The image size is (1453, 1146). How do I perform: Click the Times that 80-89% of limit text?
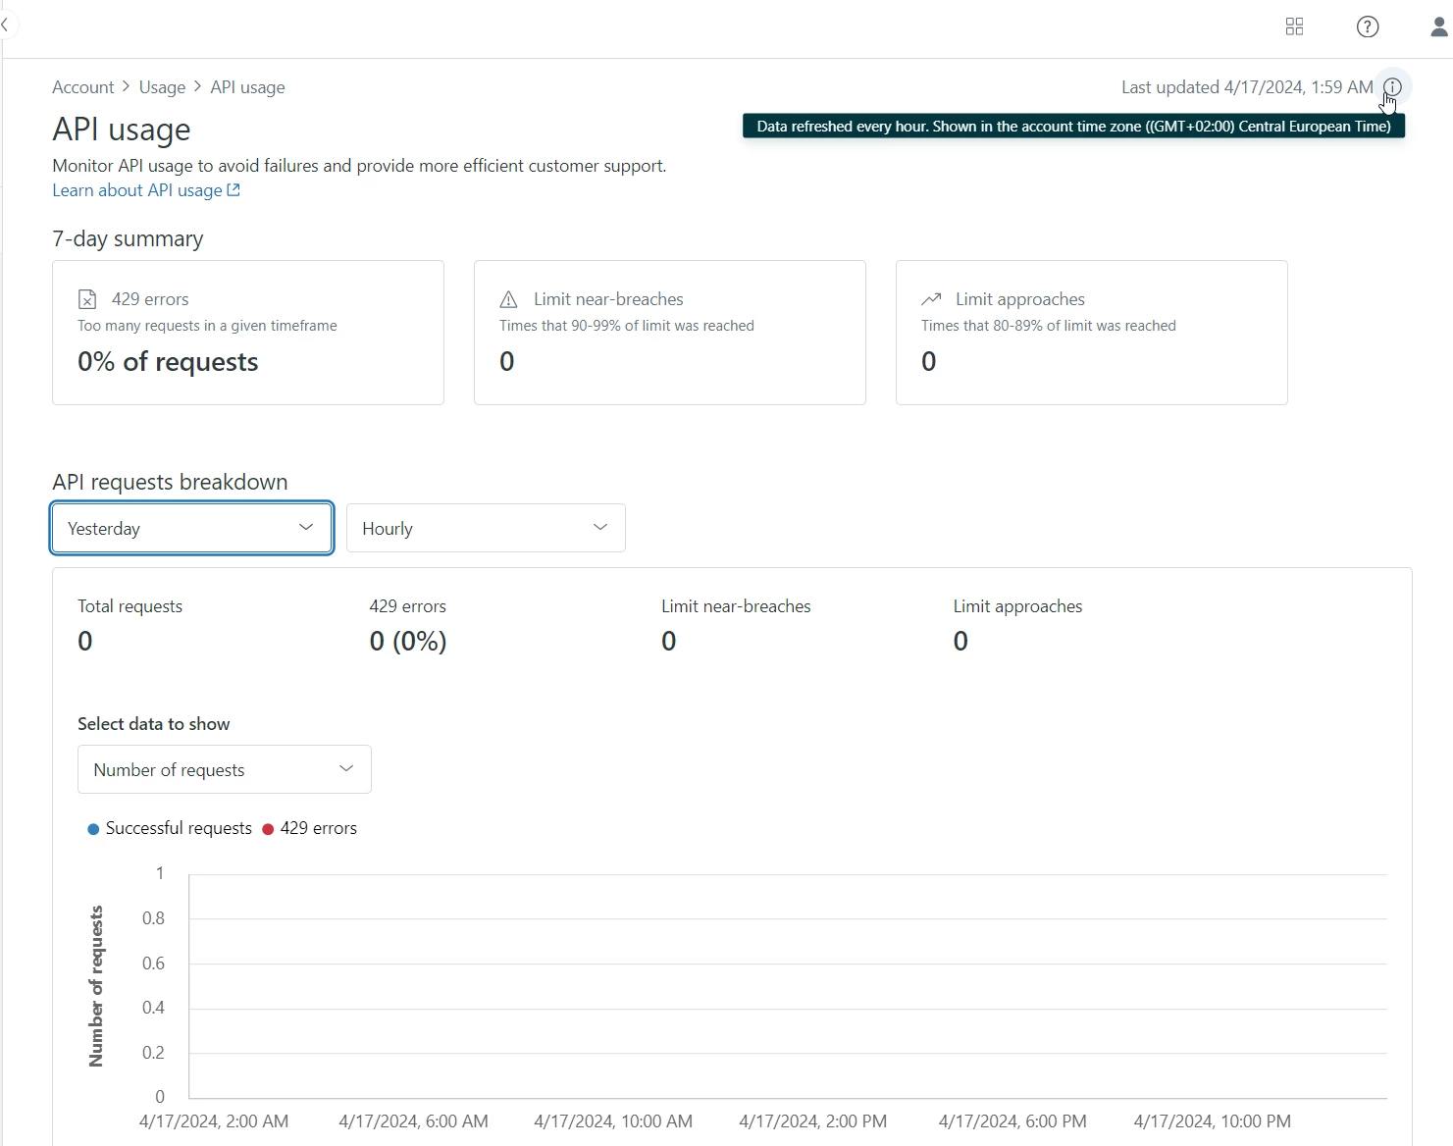[1048, 326]
